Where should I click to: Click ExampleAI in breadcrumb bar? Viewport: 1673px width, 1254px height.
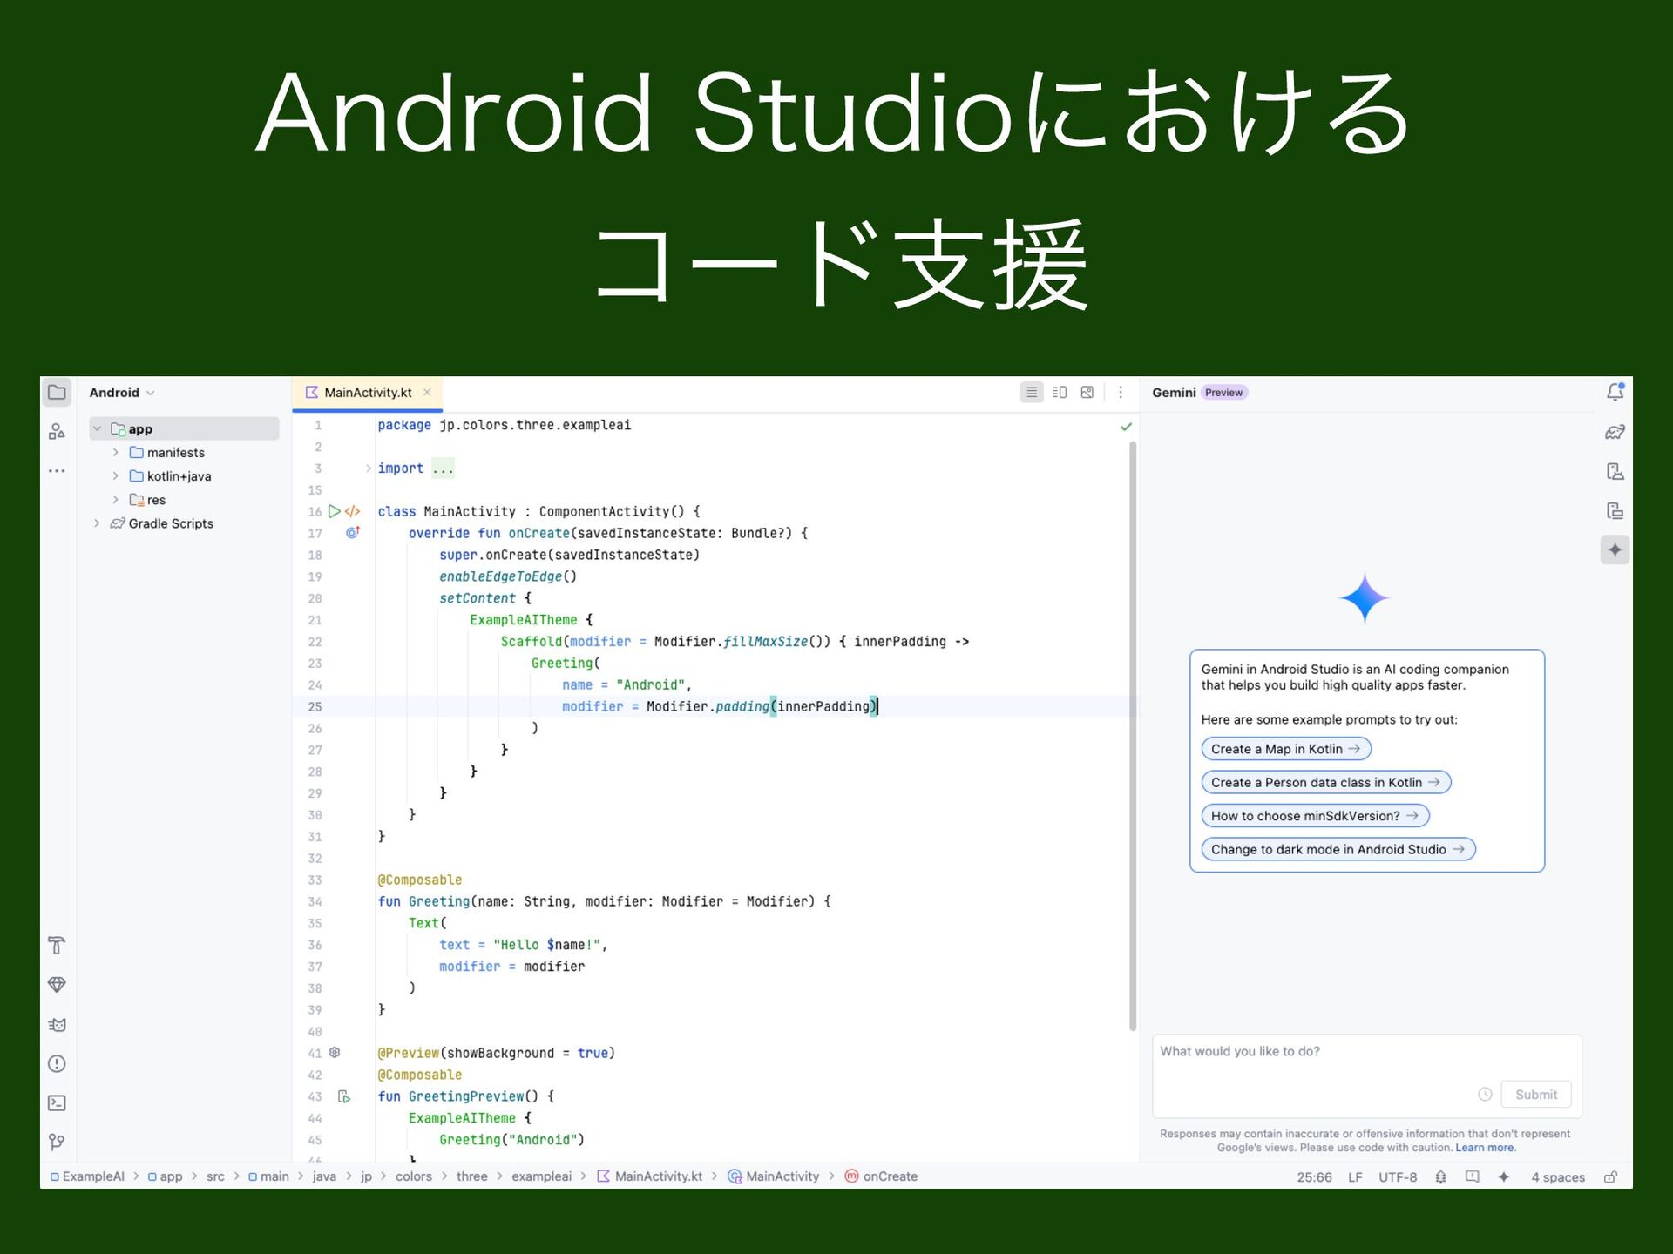tap(87, 1176)
